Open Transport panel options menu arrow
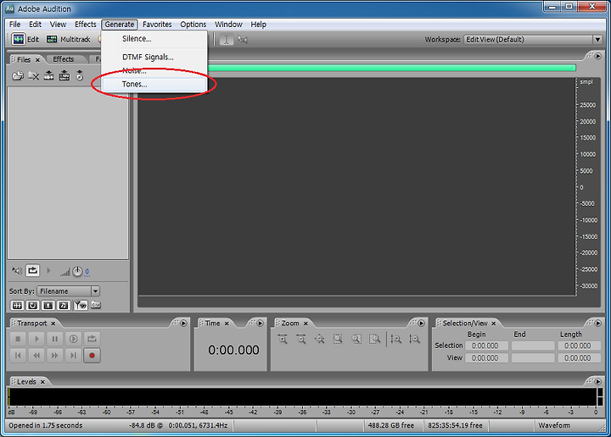The image size is (611, 437). click(x=183, y=323)
